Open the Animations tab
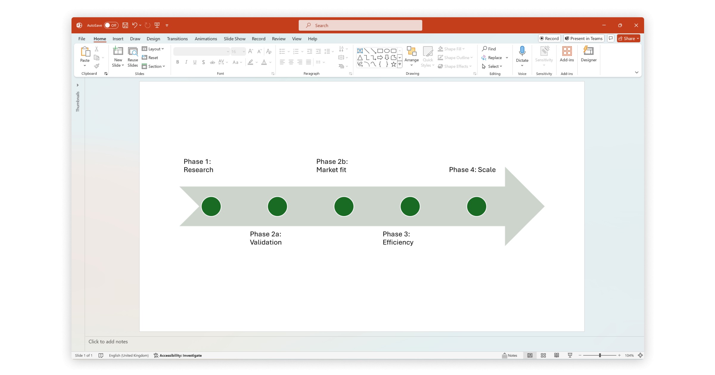The image size is (715, 375). [x=206, y=39]
